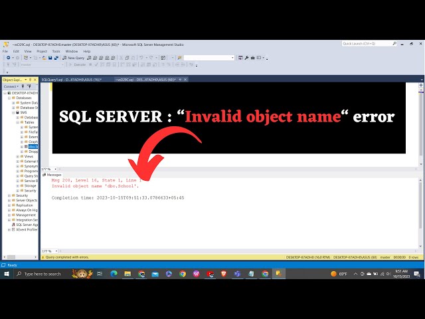
Task: Collapse the Databases node
Action: [9, 98]
